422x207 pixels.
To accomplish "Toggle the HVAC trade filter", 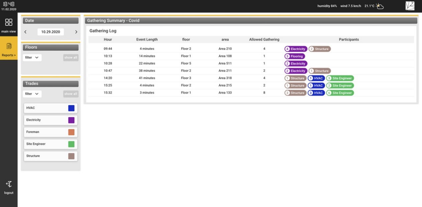I will 50,108.
